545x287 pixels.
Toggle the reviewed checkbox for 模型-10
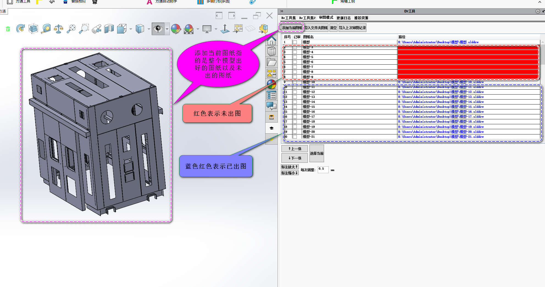(x=295, y=82)
